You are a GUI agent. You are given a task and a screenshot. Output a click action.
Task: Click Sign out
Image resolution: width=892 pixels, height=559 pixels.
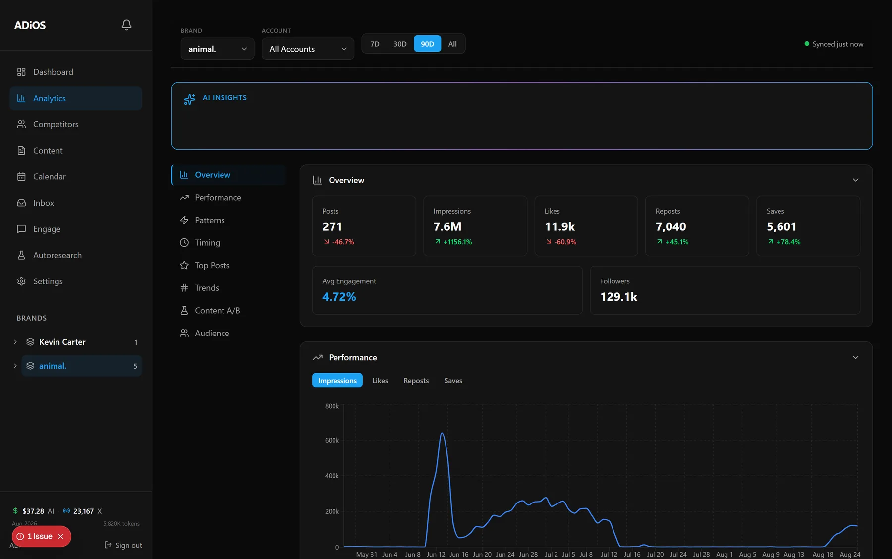[123, 545]
